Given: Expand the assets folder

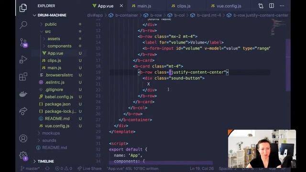Looking at the screenshot, I should [54, 39].
